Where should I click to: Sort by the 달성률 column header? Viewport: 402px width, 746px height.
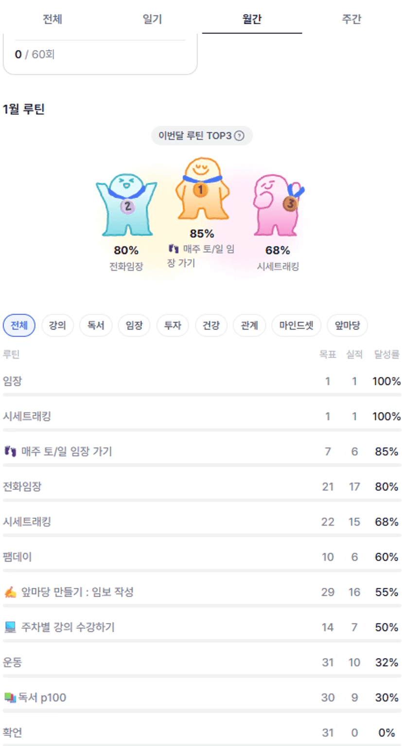386,354
